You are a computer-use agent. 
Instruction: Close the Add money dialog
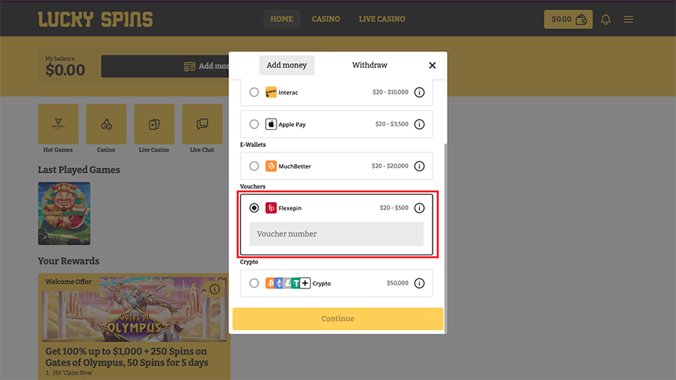[x=432, y=65]
